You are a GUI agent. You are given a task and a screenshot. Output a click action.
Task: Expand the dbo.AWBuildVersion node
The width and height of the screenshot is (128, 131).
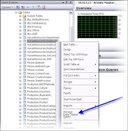[x=20, y=20]
